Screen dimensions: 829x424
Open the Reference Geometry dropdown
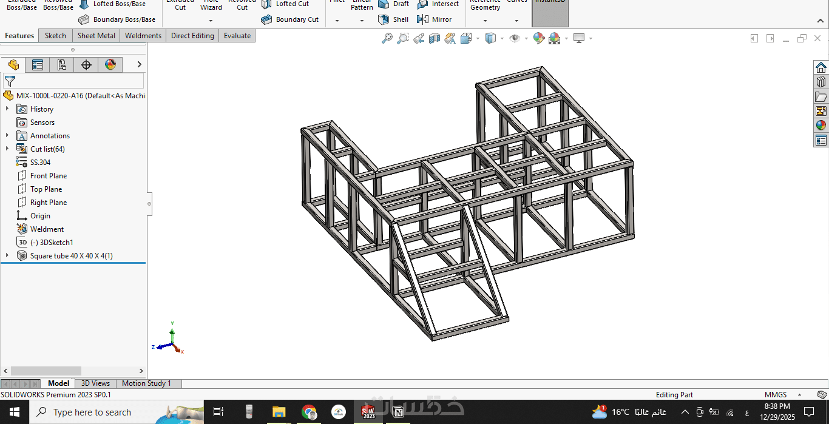[485, 21]
